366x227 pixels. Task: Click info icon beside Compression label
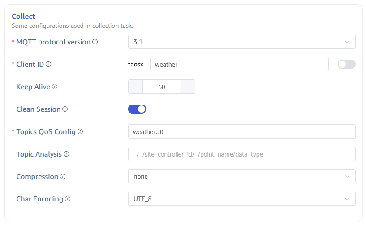pyautogui.click(x=63, y=176)
